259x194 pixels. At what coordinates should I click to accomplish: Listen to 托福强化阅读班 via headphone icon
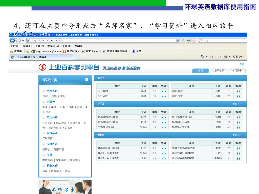click(164, 127)
